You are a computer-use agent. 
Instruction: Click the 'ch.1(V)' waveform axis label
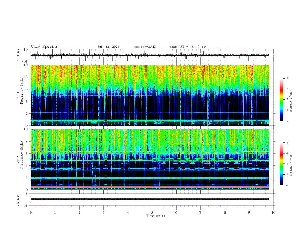(x=19, y=55)
